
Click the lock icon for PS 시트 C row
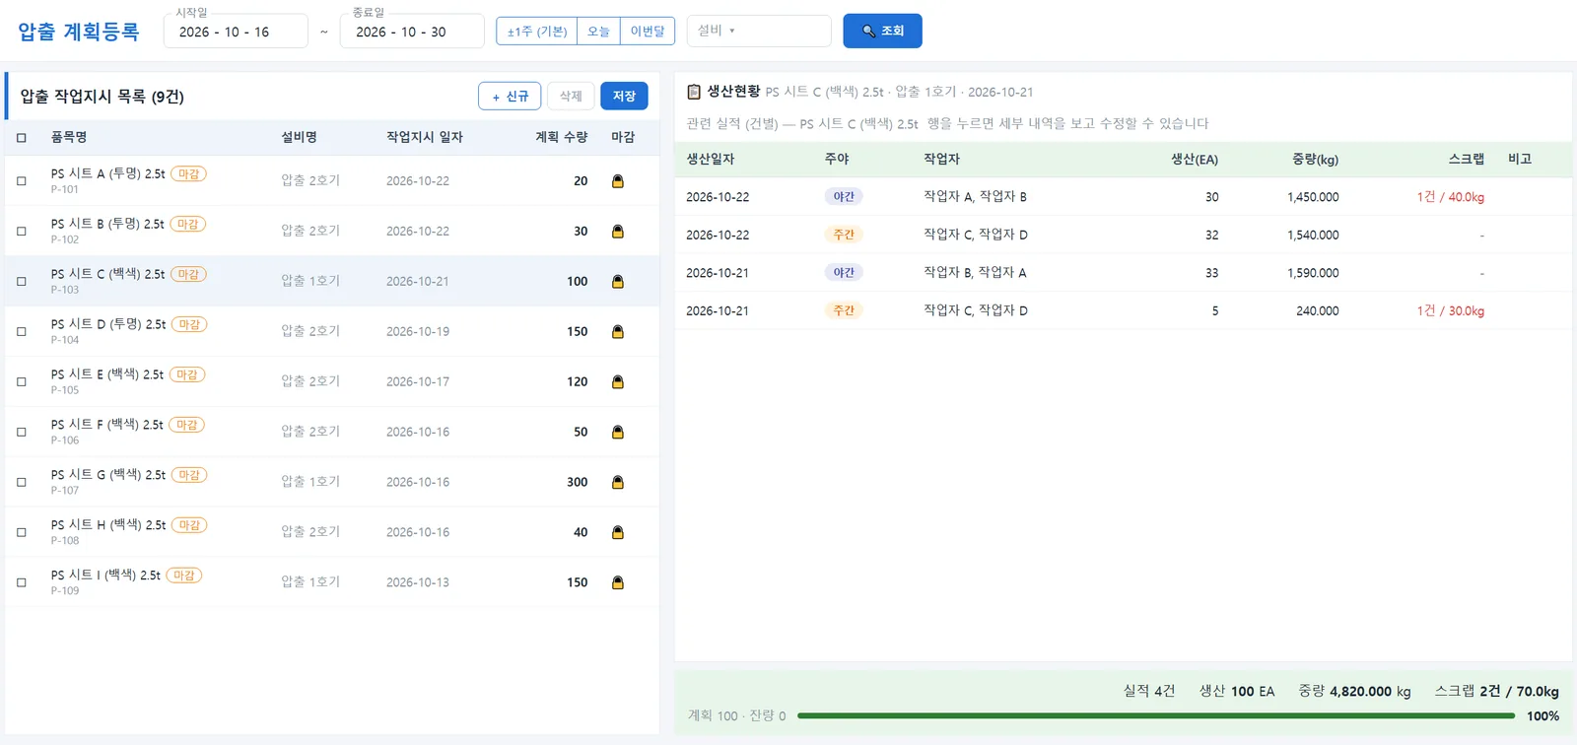(618, 282)
